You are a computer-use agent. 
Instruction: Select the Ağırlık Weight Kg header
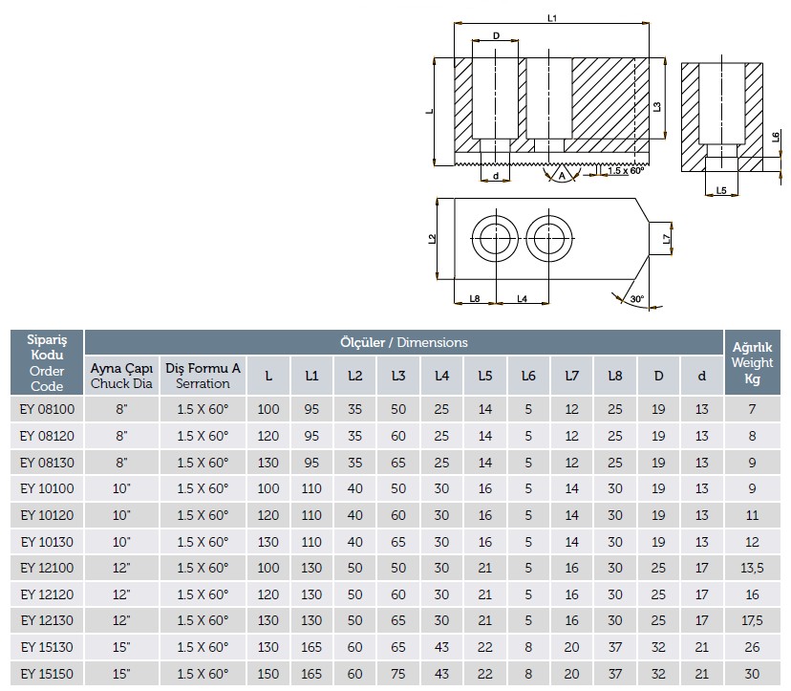[752, 362]
